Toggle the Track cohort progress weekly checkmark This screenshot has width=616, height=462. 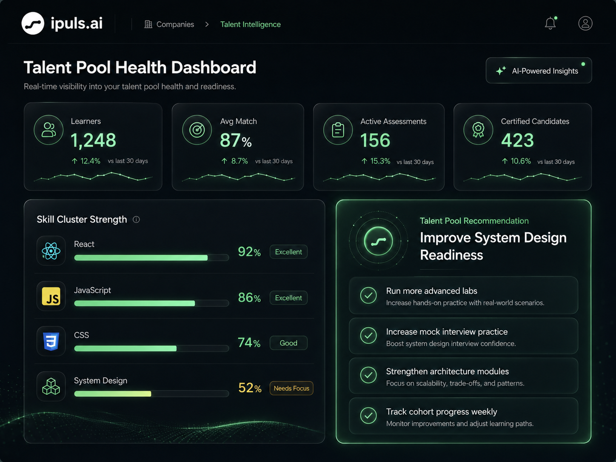[x=368, y=416]
